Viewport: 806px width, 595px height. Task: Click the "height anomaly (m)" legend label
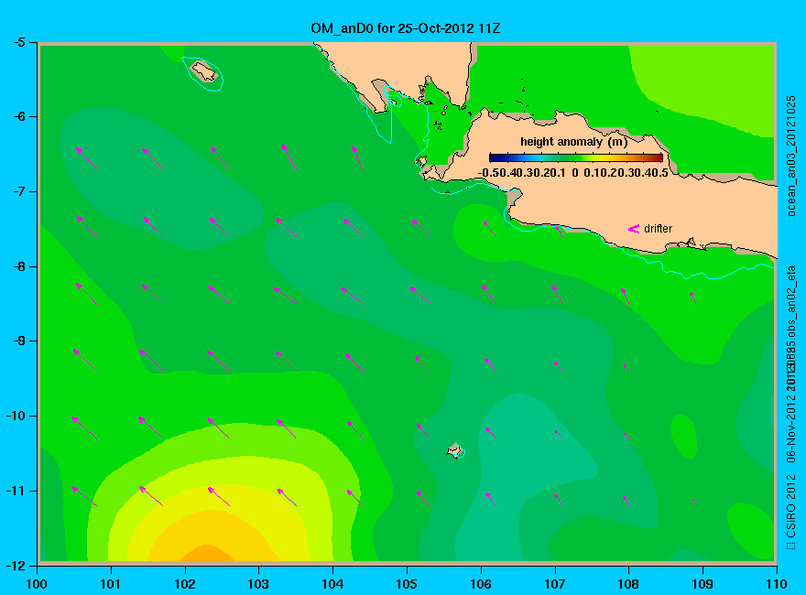coord(573,142)
